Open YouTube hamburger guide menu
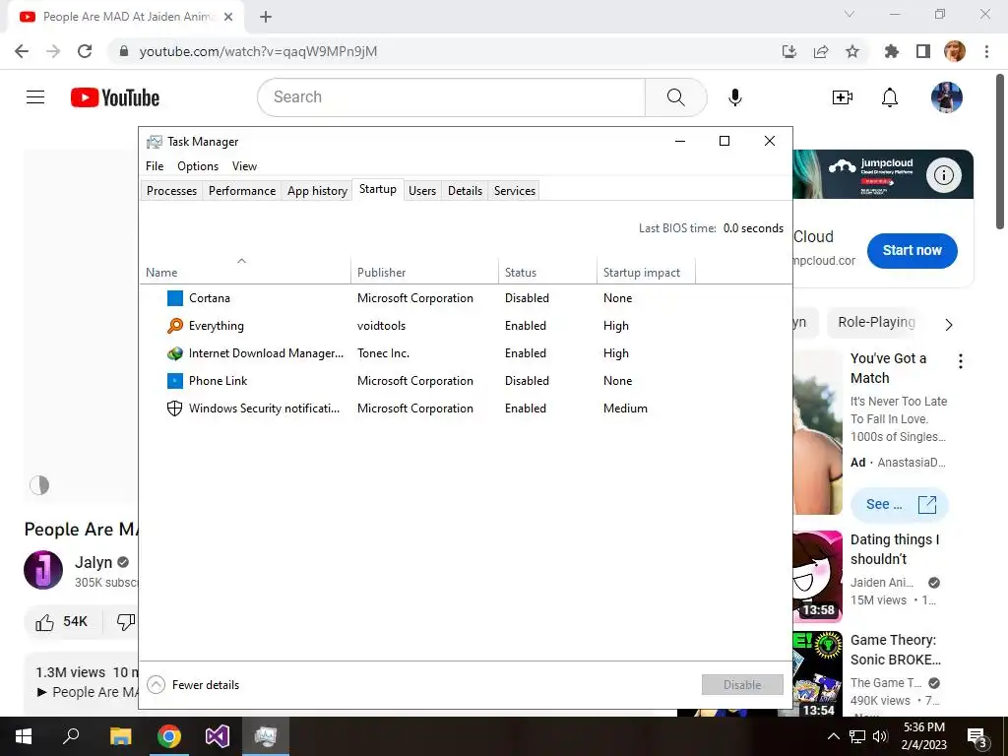1008x756 pixels. pos(35,97)
